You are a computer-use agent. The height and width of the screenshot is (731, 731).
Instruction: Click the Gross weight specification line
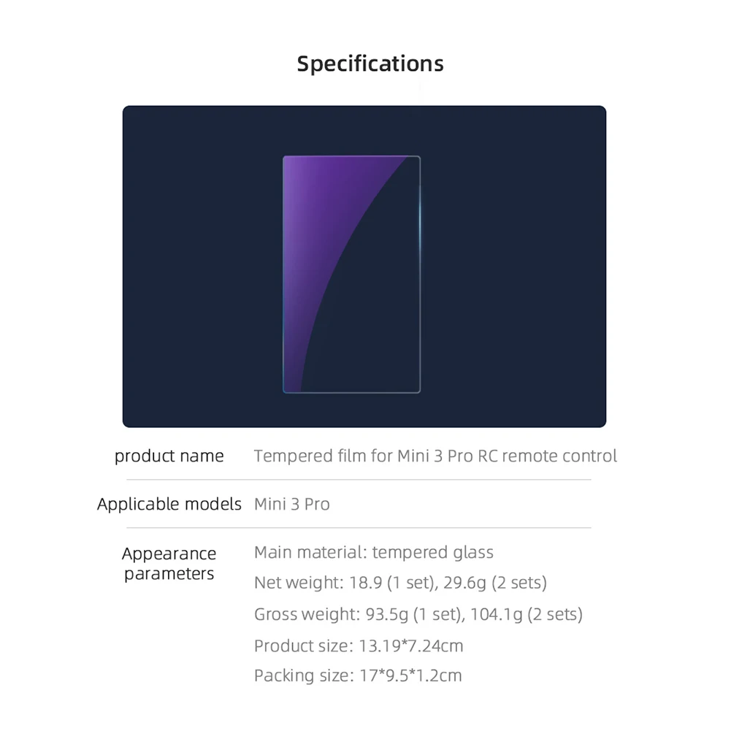418,614
